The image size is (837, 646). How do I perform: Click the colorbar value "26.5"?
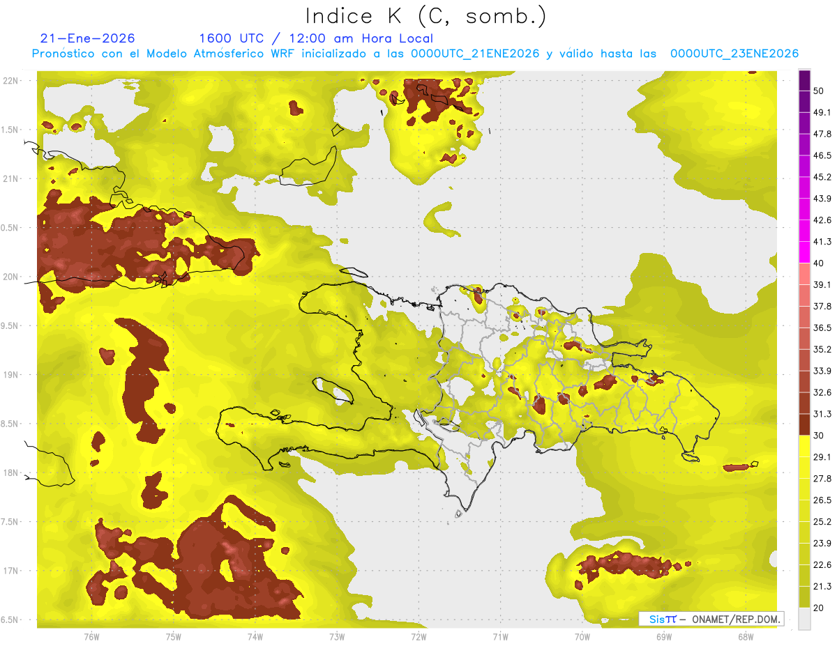pyautogui.click(x=823, y=500)
